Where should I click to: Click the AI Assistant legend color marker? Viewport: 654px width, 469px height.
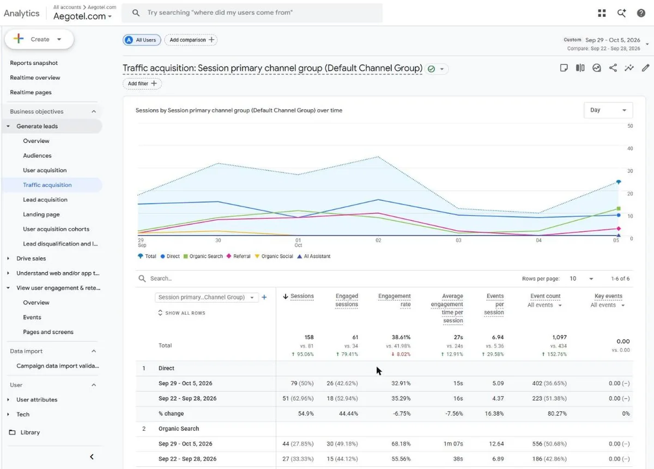tap(299, 256)
